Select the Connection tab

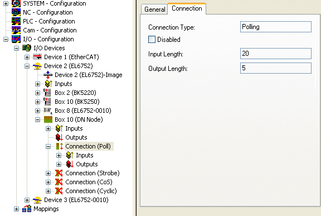pyautogui.click(x=187, y=8)
